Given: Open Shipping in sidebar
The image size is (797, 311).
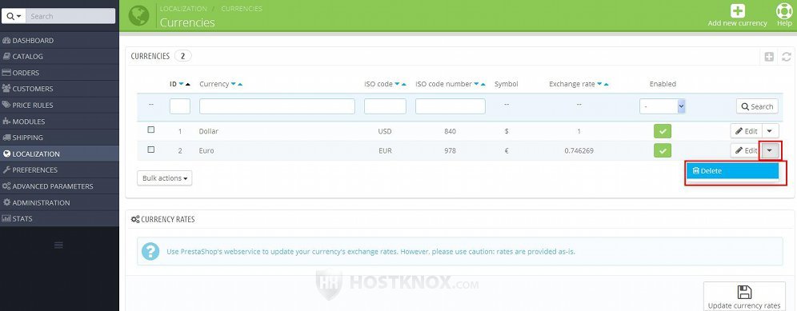Looking at the screenshot, I should (59, 138).
